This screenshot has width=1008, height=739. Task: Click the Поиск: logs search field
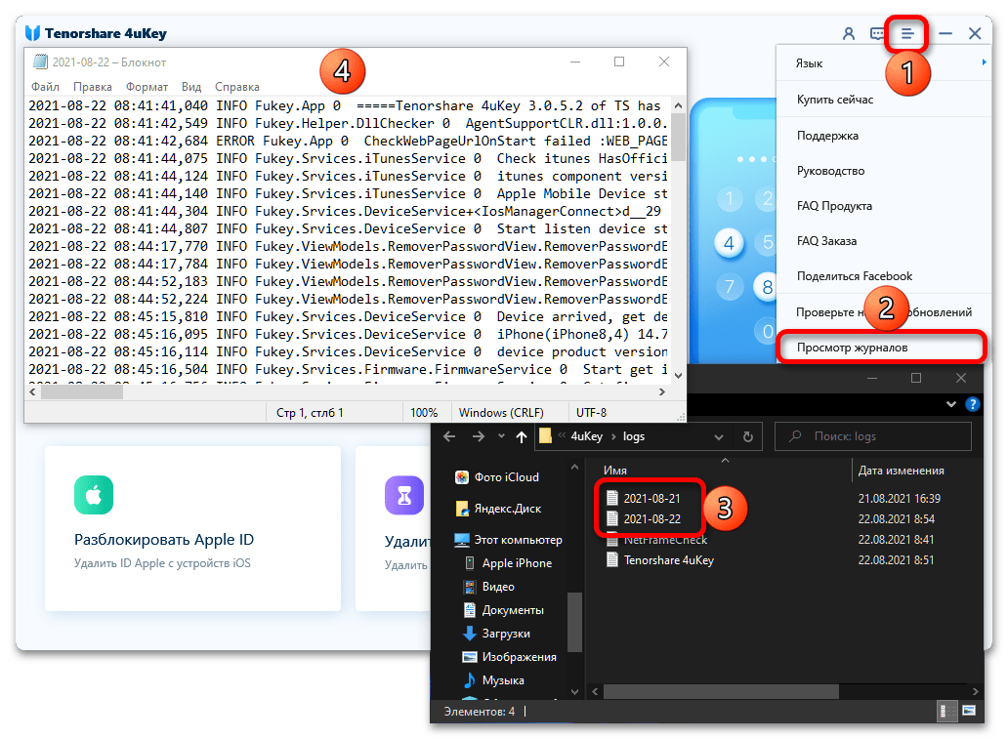click(x=873, y=435)
